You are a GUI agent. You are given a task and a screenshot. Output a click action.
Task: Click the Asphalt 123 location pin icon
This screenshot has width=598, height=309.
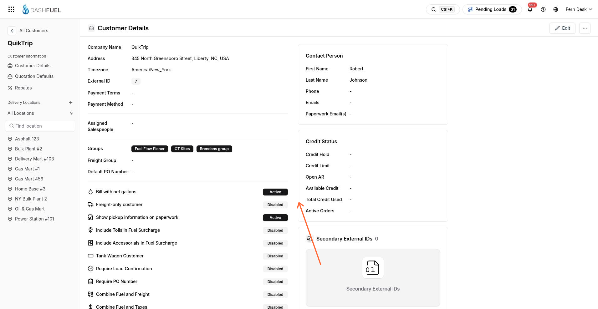click(10, 139)
